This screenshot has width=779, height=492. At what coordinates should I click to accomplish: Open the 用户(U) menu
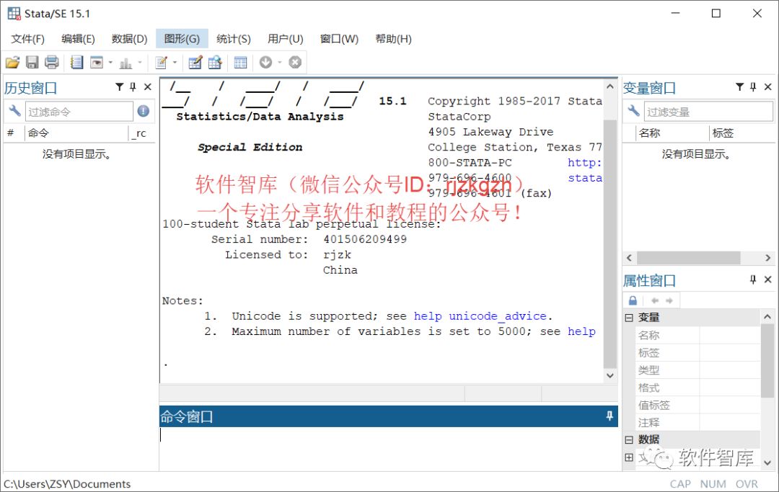coord(285,39)
